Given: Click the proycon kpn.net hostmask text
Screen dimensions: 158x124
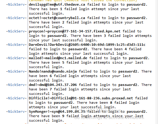Looking at the screenshot, I should pos(75,32).
